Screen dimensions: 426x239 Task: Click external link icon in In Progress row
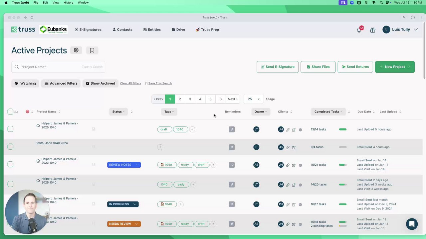[294, 204]
